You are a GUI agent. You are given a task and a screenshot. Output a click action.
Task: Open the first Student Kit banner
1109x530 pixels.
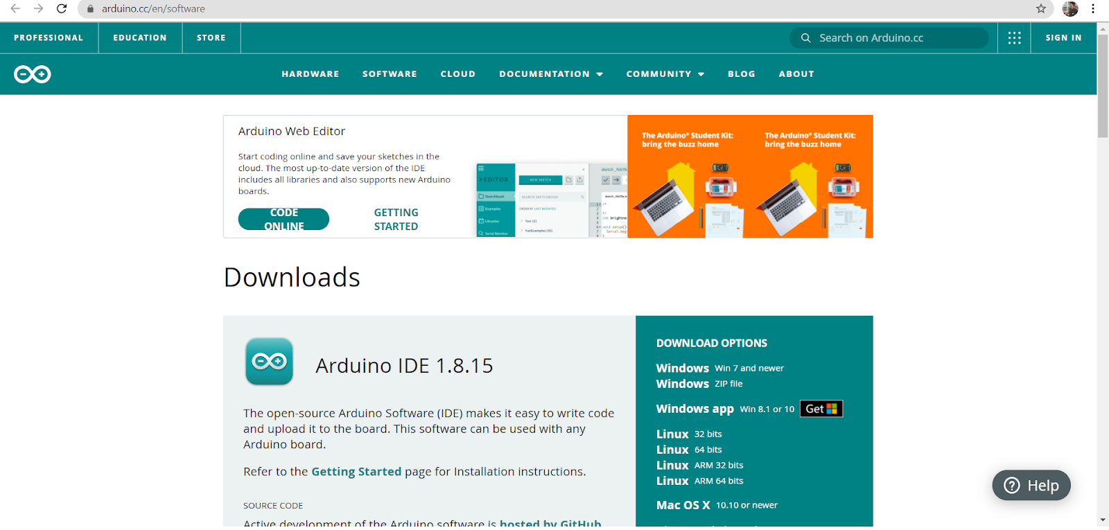(688, 177)
